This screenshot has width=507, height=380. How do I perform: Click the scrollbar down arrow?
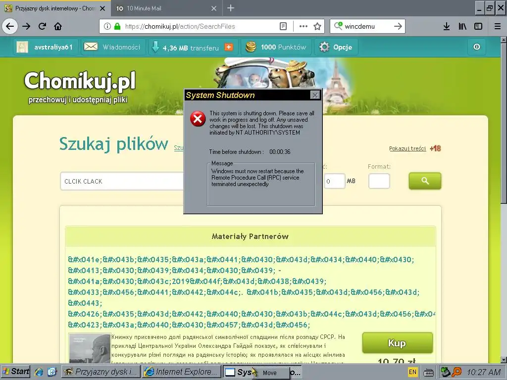[504, 360]
